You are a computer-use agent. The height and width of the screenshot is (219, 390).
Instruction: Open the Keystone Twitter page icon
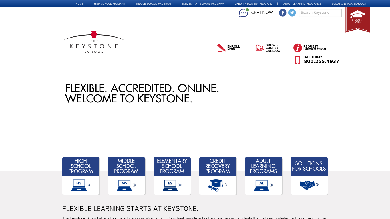coord(292,13)
